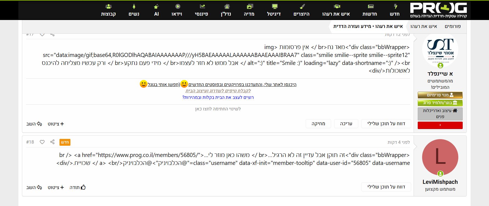Image resolution: width=489 pixels, height=206 pixels.
Task: Click the עריכה edit button
Action: tap(346, 124)
